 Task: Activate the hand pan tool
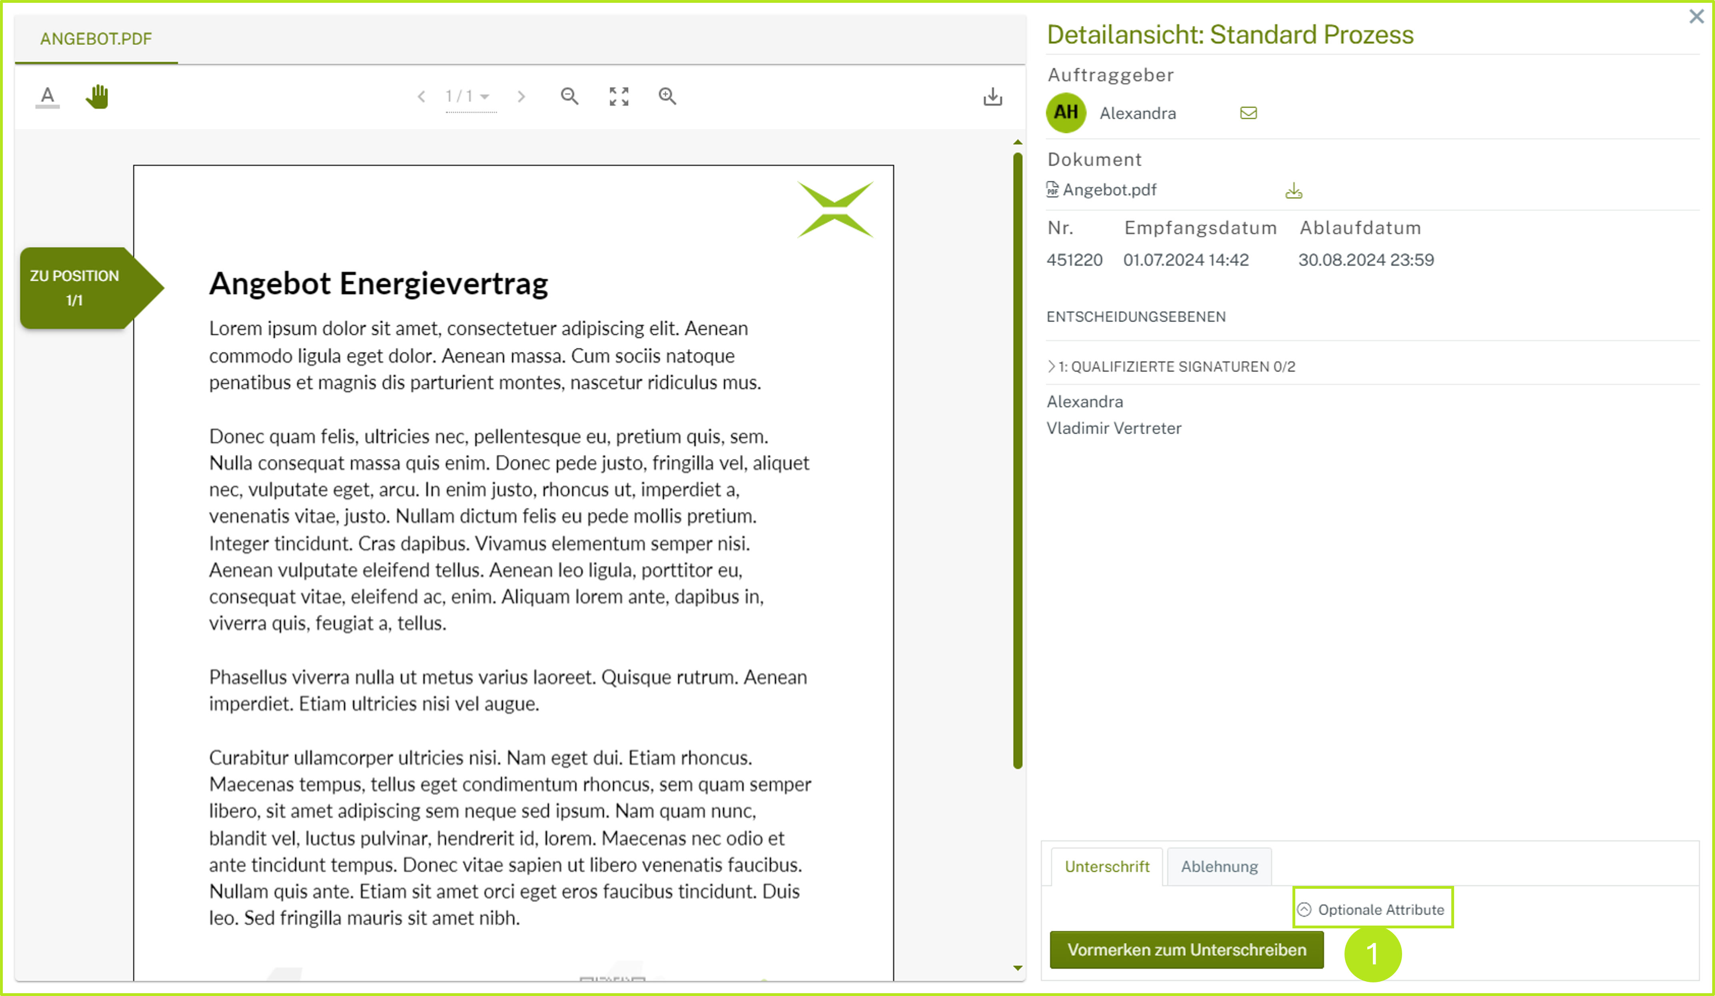point(97,96)
